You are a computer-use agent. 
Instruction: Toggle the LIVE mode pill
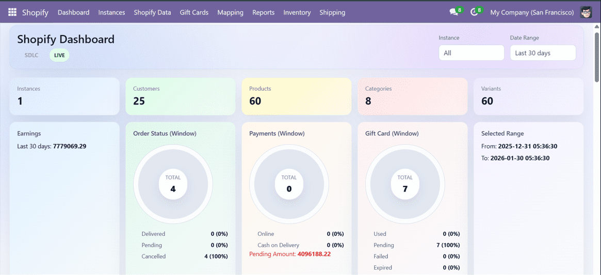59,55
